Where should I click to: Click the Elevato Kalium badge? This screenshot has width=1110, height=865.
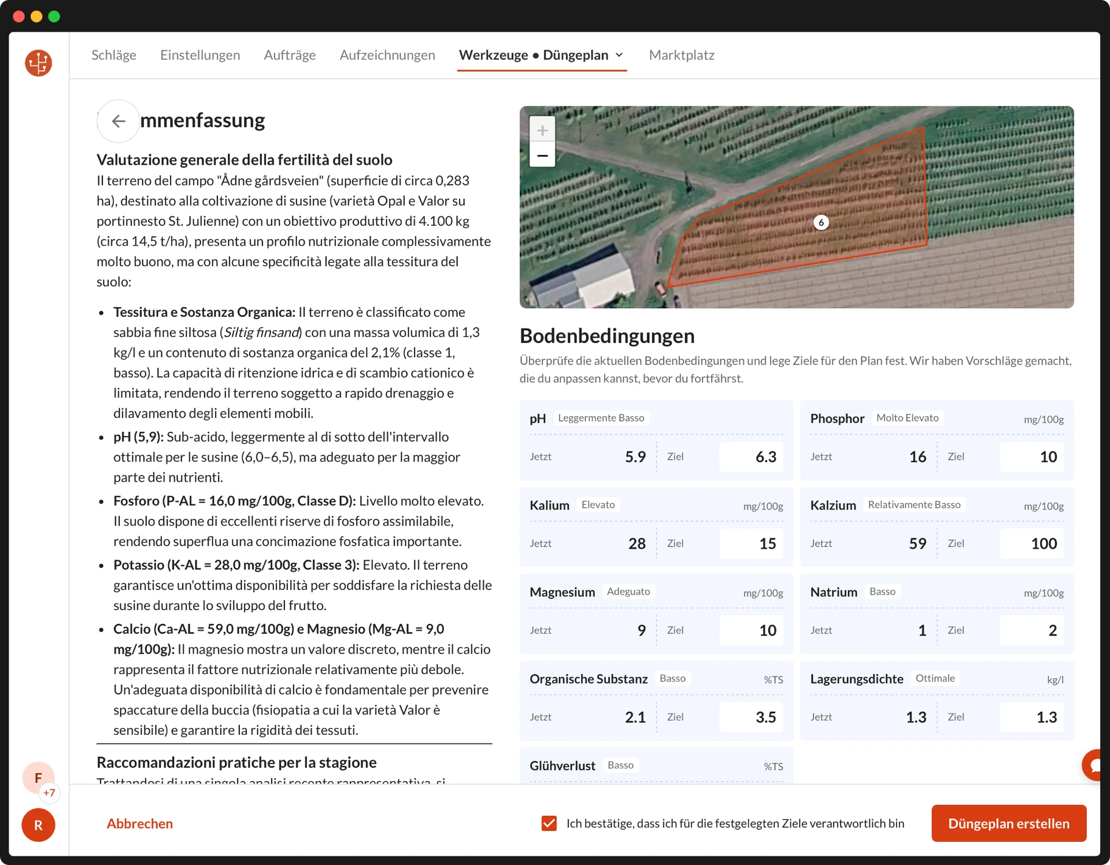[598, 505]
